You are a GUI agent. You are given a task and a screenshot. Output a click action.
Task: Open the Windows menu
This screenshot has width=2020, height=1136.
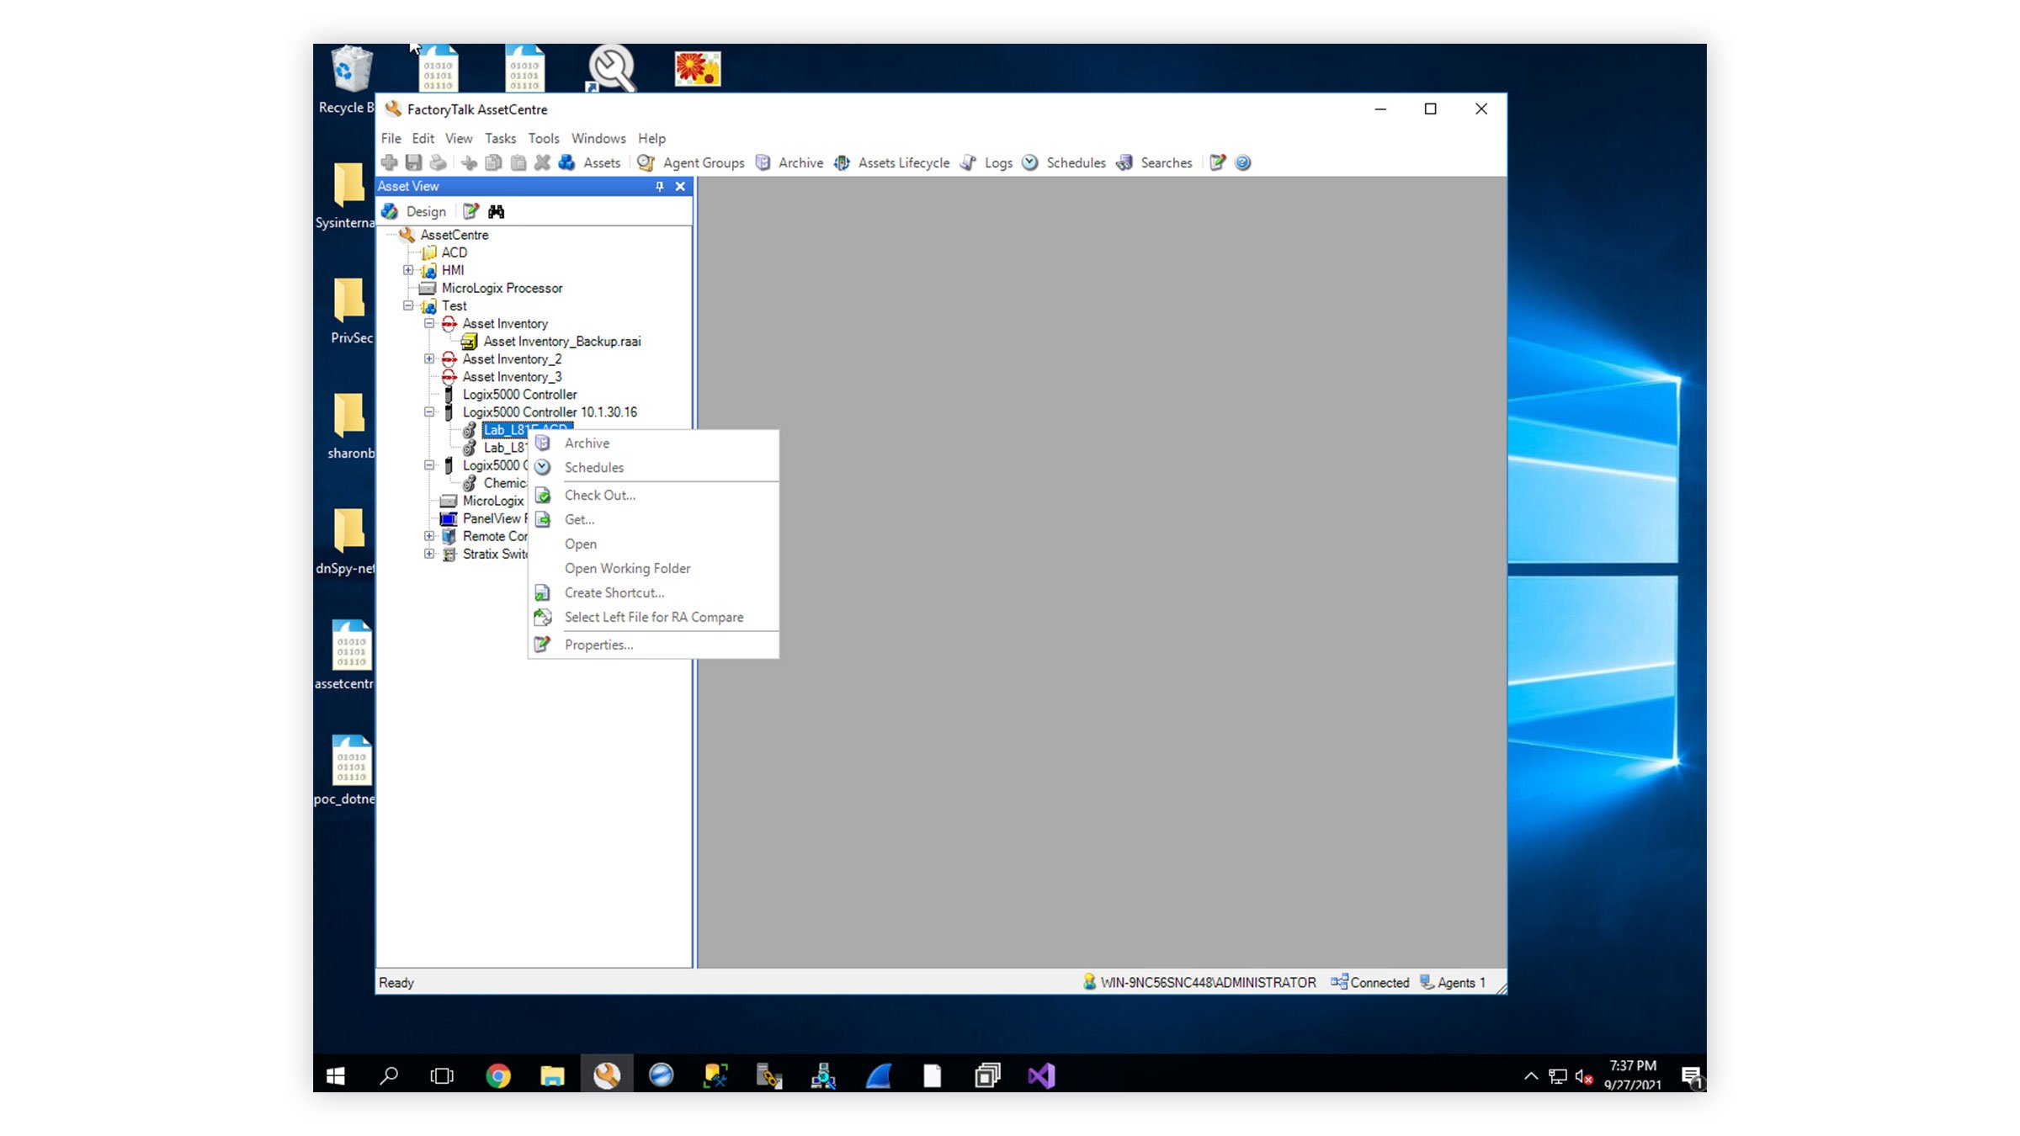(598, 138)
